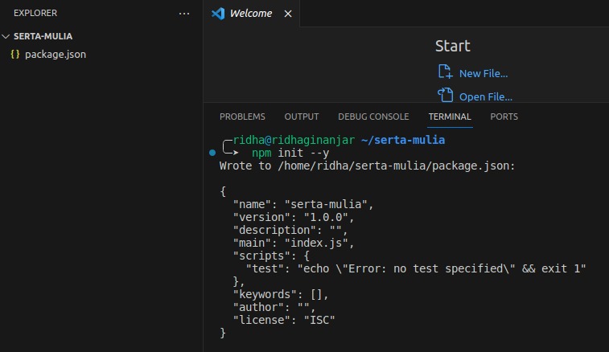Click the SERTA-MULIA folder header

tap(43, 36)
